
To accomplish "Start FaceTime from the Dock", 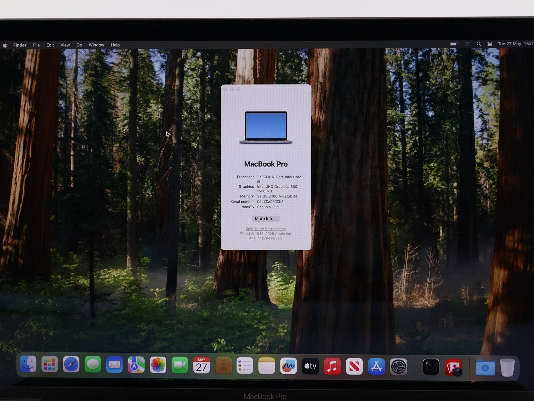I will click(180, 365).
